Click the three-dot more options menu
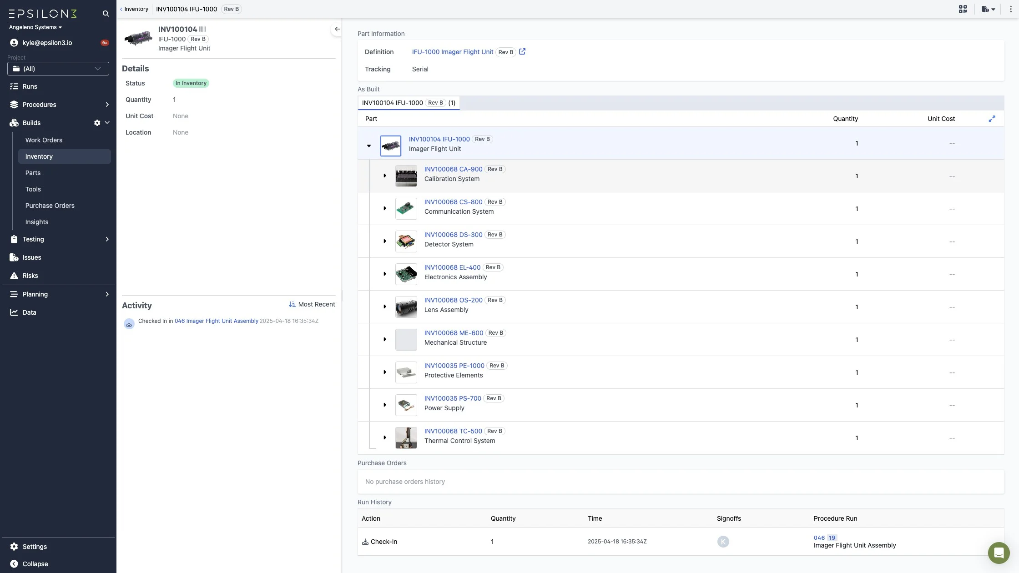1019x573 pixels. [x=1010, y=9]
